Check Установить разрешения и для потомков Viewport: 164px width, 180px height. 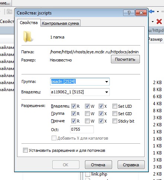pos(25,150)
